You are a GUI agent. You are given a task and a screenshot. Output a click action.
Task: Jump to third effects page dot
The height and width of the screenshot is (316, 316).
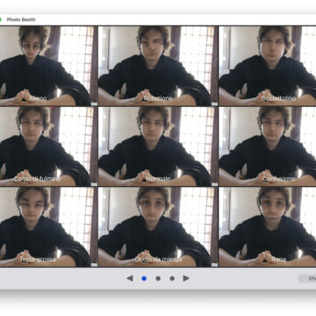[x=172, y=278]
